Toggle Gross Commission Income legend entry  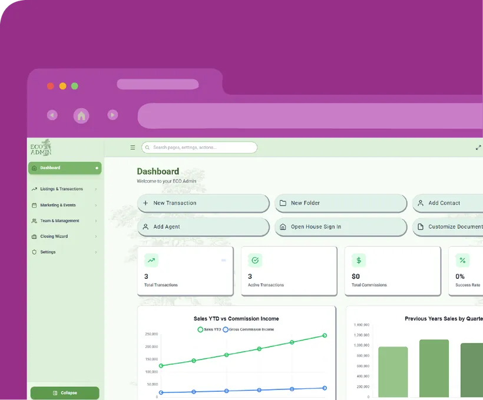(249, 329)
